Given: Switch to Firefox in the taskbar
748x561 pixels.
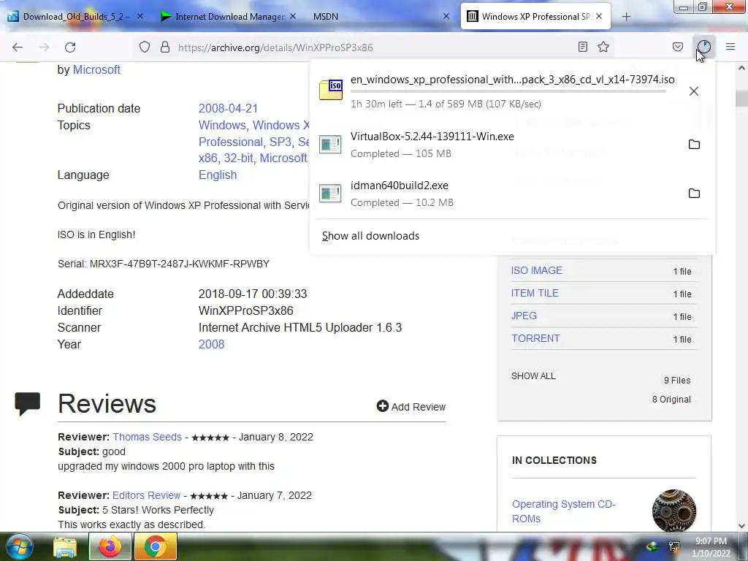Looking at the screenshot, I should point(110,547).
